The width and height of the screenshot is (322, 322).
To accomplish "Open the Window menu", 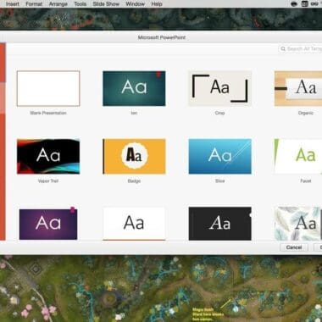I will click(x=136, y=4).
